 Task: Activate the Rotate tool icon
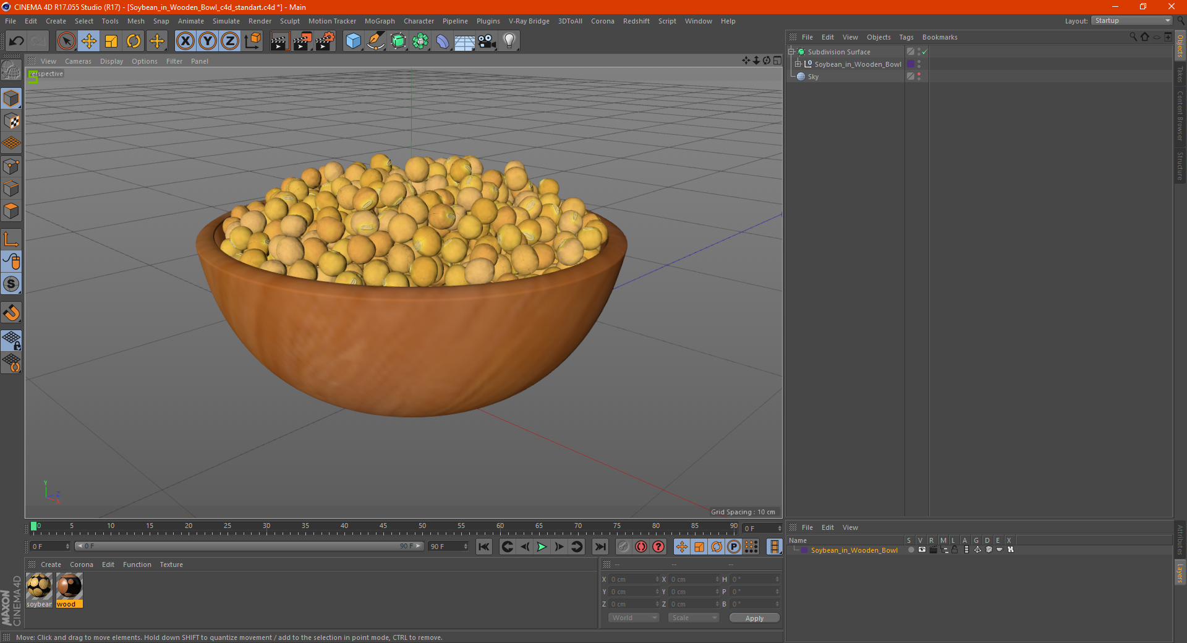click(x=134, y=41)
